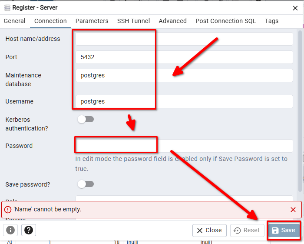
Task: Click the server icon in title bar
Action: tap(7, 7)
